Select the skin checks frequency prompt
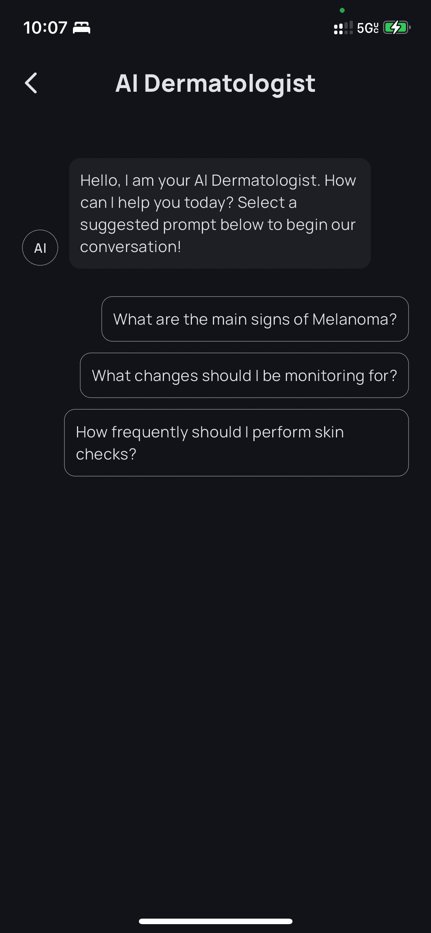Viewport: 431px width, 933px height. point(236,443)
